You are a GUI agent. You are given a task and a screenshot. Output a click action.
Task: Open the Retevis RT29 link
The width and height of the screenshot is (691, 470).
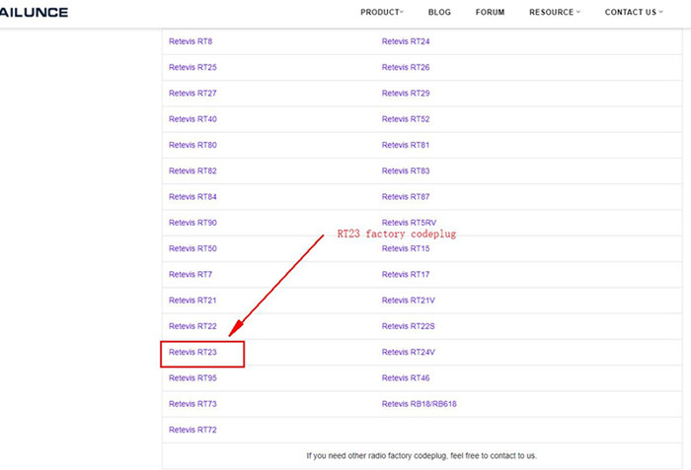click(406, 94)
